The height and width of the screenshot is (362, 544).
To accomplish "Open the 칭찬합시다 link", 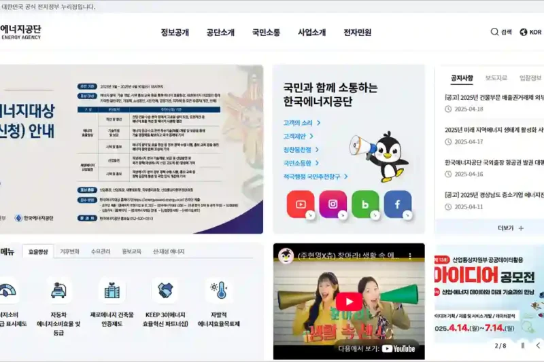I will (x=301, y=149).
